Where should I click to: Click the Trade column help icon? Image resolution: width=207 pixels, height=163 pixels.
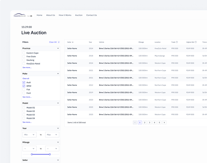pyautogui.click(x=177, y=42)
